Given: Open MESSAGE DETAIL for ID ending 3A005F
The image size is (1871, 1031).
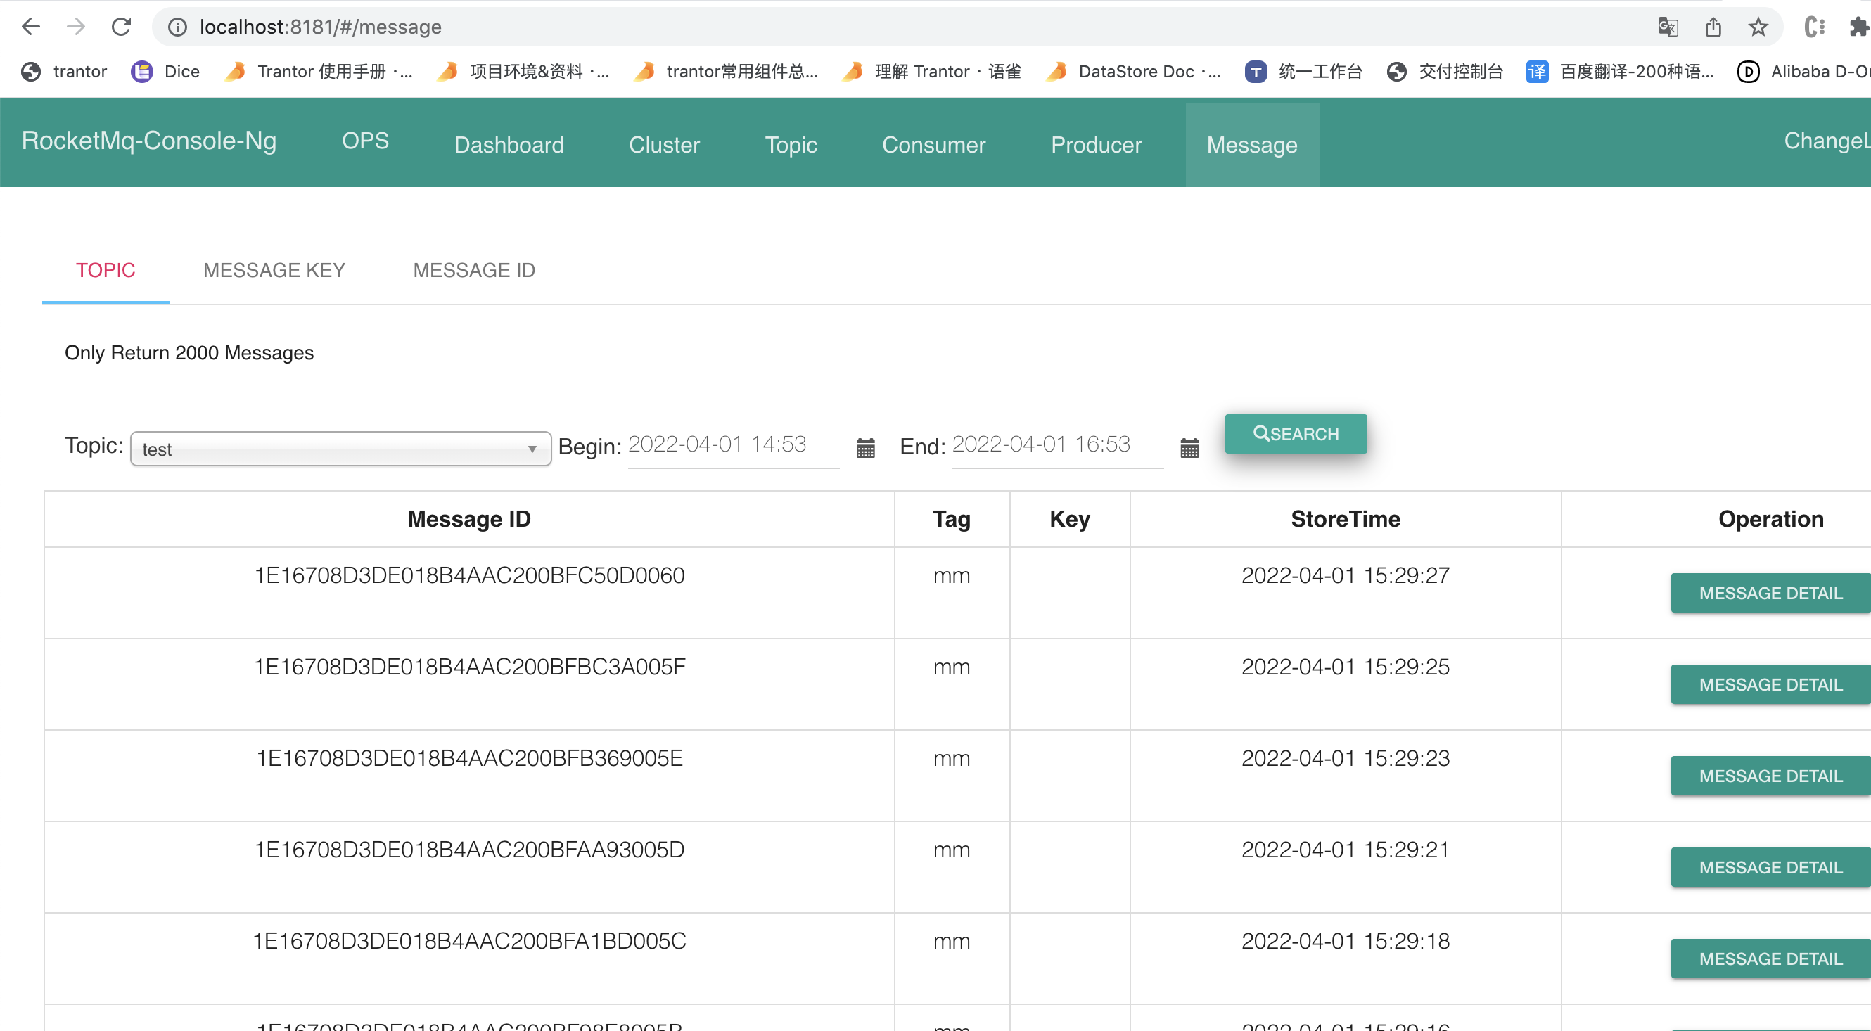Looking at the screenshot, I should (x=1771, y=685).
